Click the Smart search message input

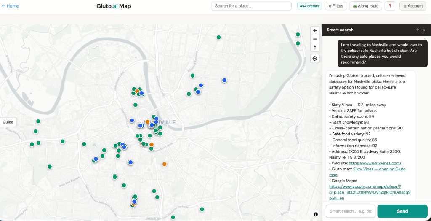[351, 211]
